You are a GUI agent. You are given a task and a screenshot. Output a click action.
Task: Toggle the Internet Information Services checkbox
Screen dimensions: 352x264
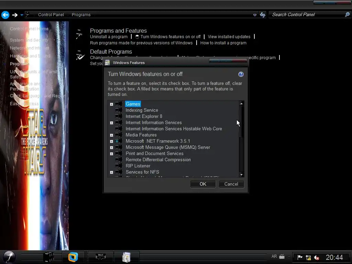click(117, 122)
